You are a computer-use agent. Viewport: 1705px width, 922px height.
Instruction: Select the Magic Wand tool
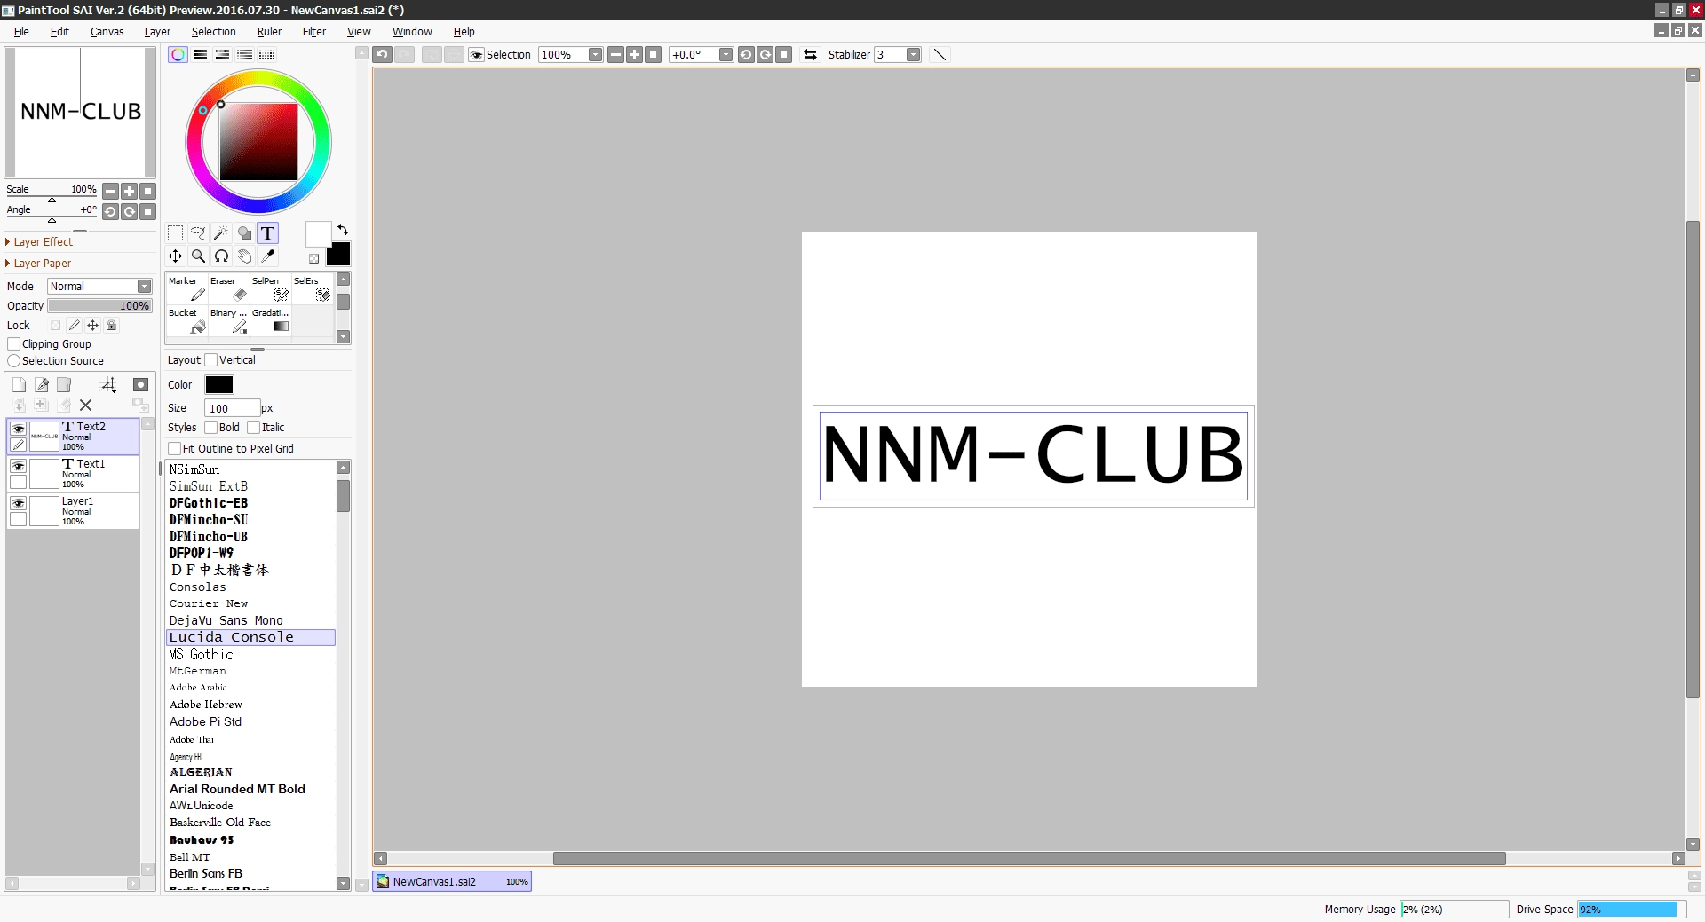[x=222, y=233]
